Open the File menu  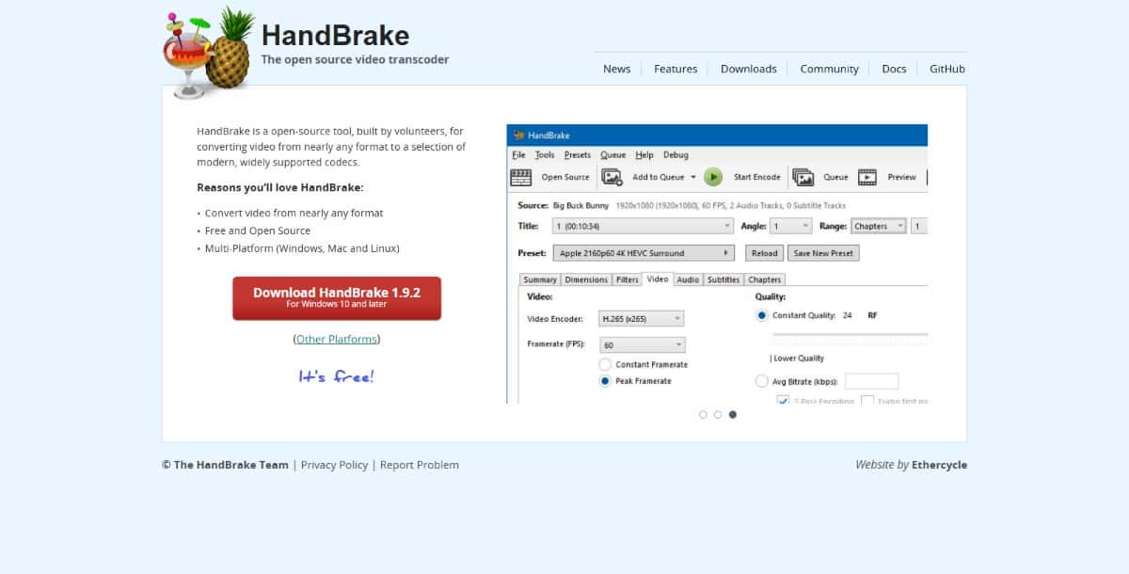point(518,155)
